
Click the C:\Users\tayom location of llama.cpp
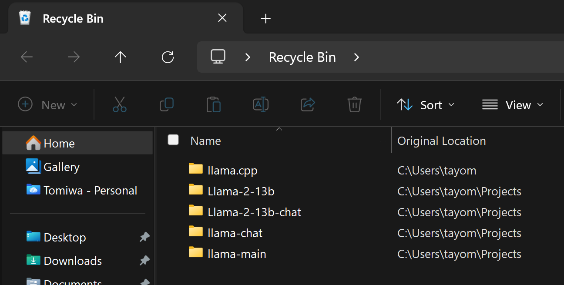437,171
